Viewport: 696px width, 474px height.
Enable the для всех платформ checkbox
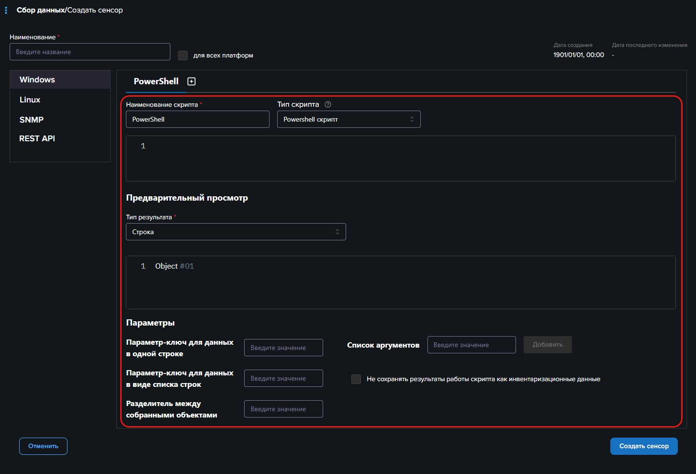tap(183, 56)
